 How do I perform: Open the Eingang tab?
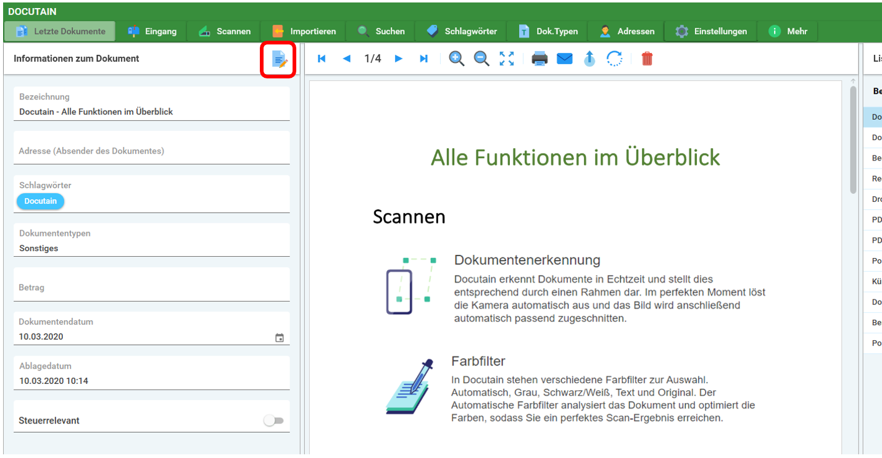coord(152,31)
